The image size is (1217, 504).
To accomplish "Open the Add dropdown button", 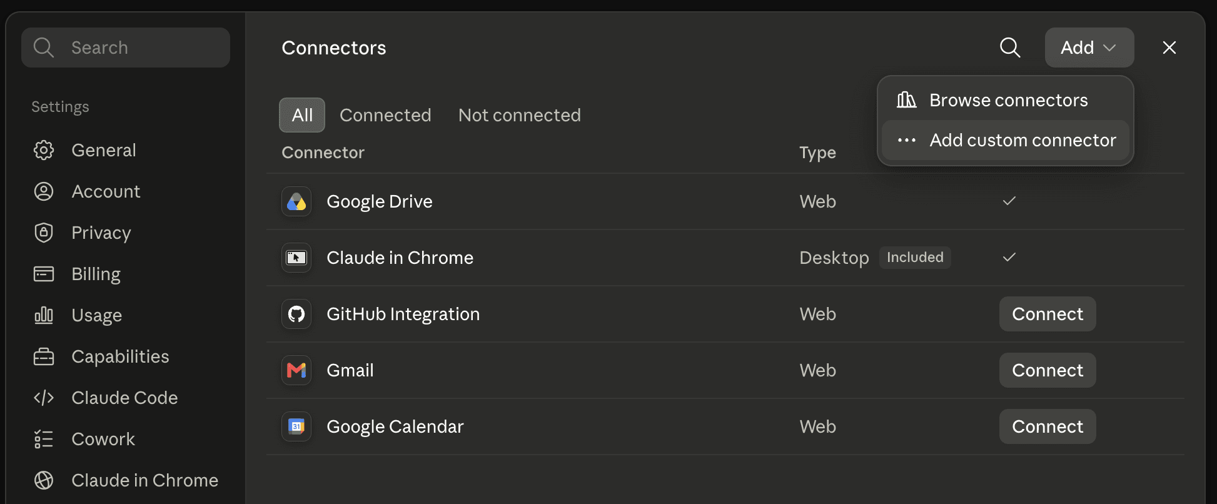I will (x=1089, y=48).
